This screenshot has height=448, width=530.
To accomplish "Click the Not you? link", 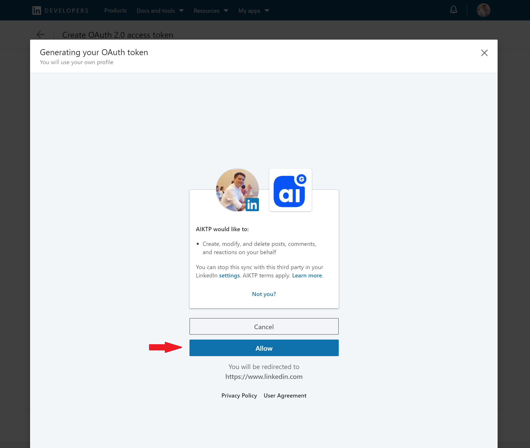I will (264, 294).
